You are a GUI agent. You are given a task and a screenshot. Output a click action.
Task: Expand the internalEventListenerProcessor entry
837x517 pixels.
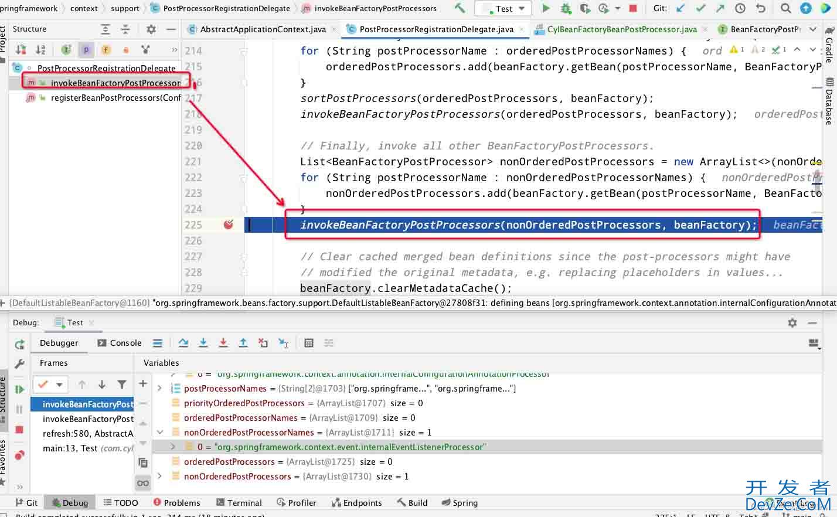(173, 447)
